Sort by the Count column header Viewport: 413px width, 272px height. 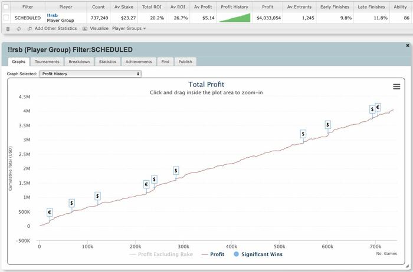tap(99, 7)
